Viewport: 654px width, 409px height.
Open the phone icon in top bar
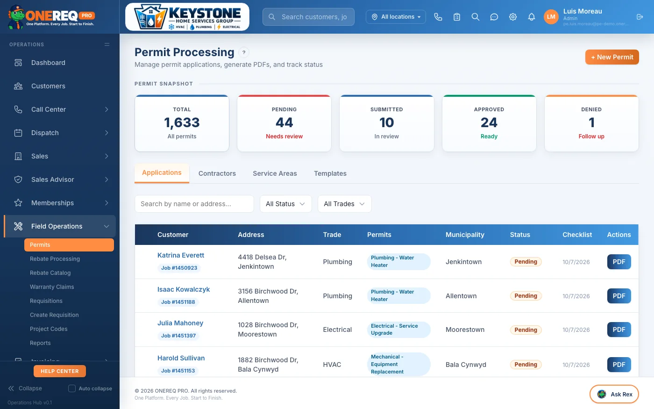click(438, 17)
